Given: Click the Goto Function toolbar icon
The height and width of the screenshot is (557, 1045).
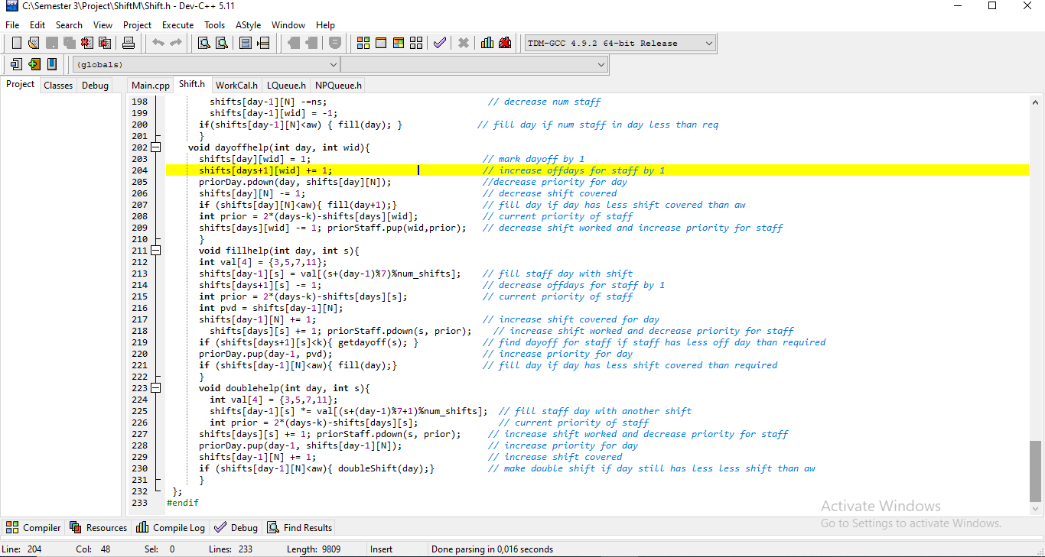Looking at the screenshot, I should point(246,44).
